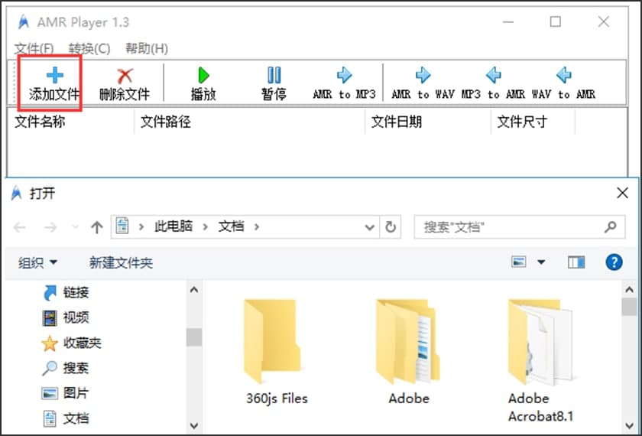The image size is (642, 436).
Task: Select 图片 in the navigation pane
Action: pos(66,393)
